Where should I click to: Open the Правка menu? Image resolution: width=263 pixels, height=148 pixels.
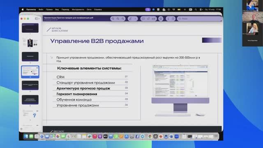[x=49, y=9]
